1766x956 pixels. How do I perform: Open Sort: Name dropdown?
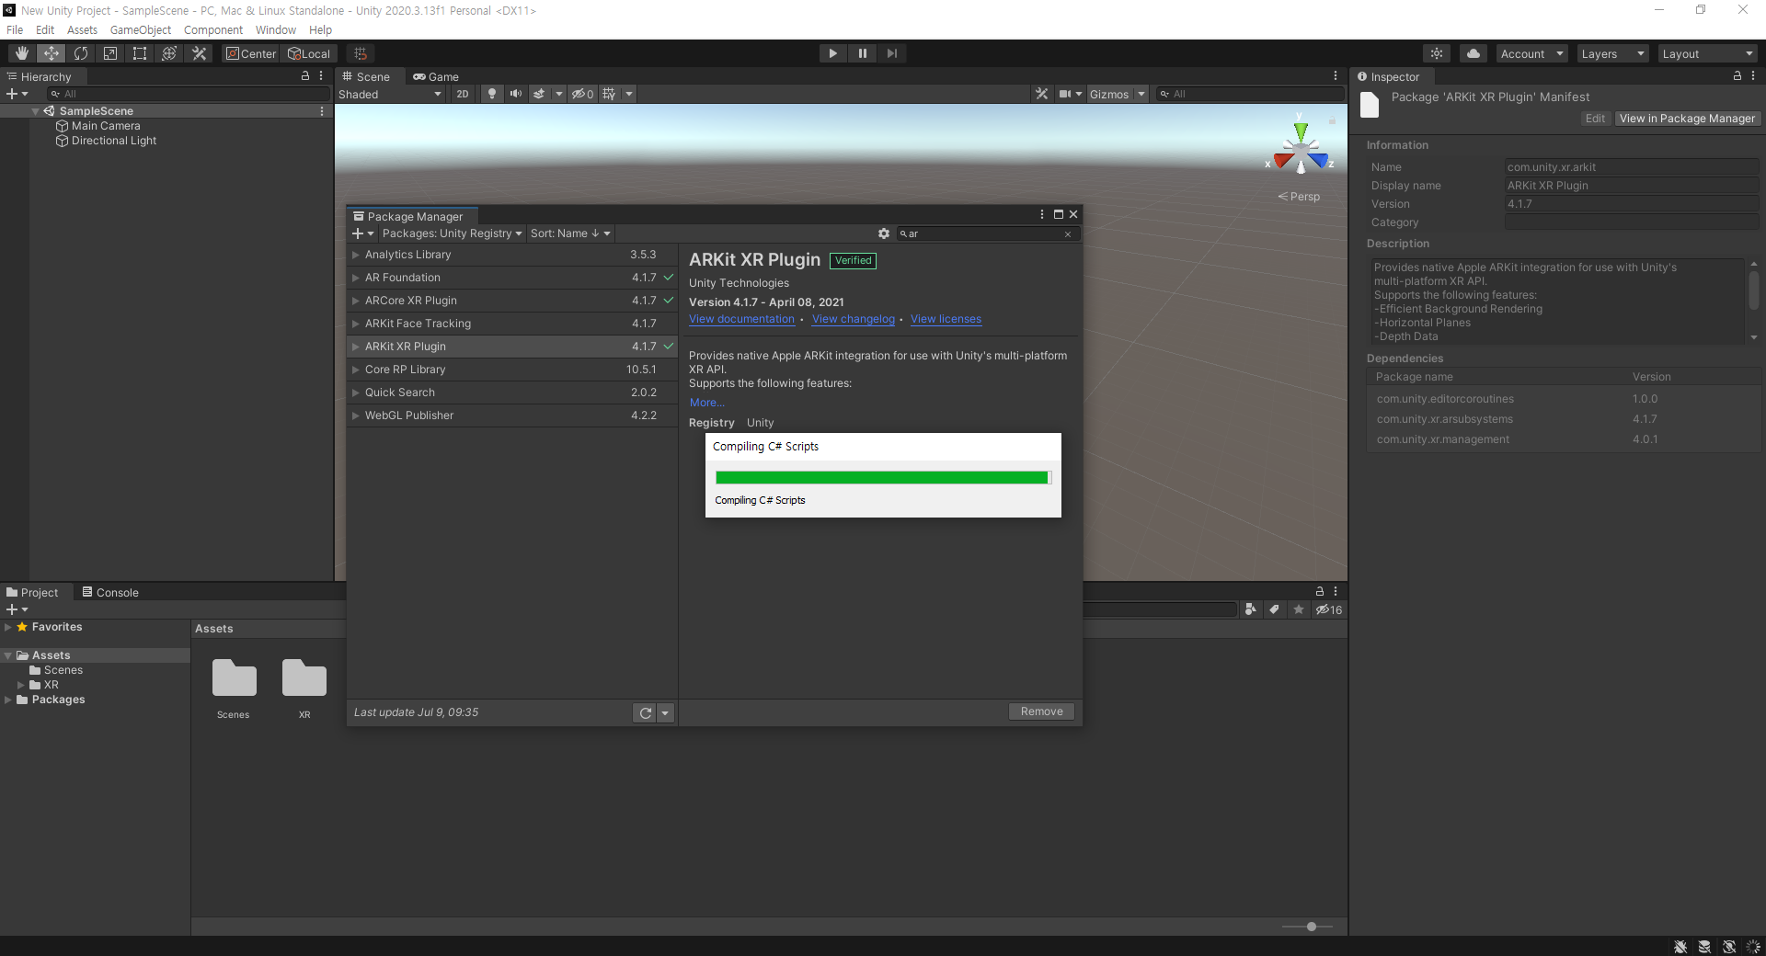(570, 233)
